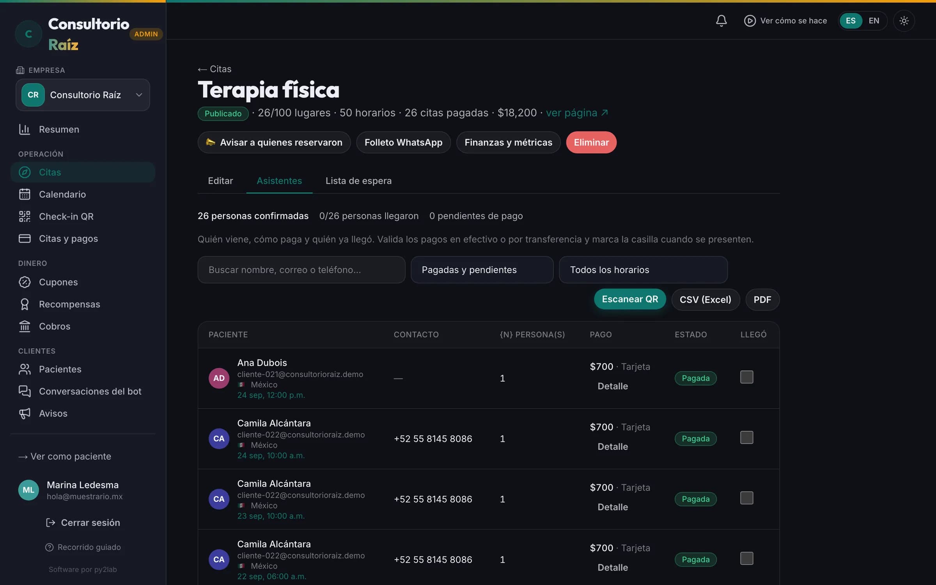This screenshot has width=936, height=585.
Task: Click the Pacientes people icon
Action: pos(25,369)
